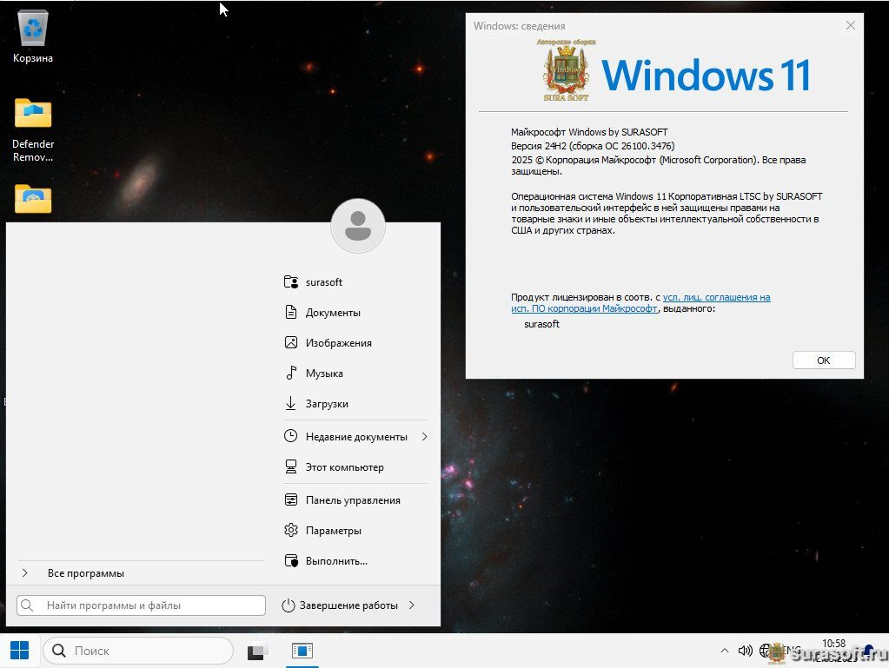Click the winver app taskbar icon
889x668 pixels.
(x=302, y=651)
